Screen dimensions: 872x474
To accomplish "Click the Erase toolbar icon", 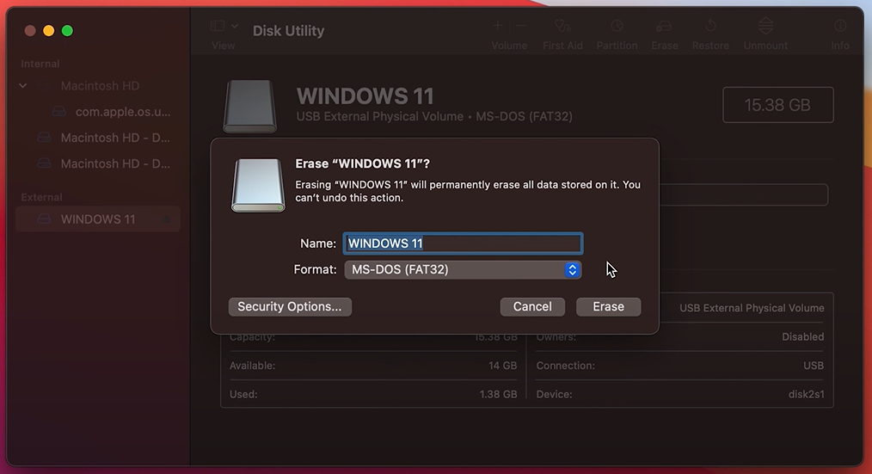I will click(x=664, y=26).
